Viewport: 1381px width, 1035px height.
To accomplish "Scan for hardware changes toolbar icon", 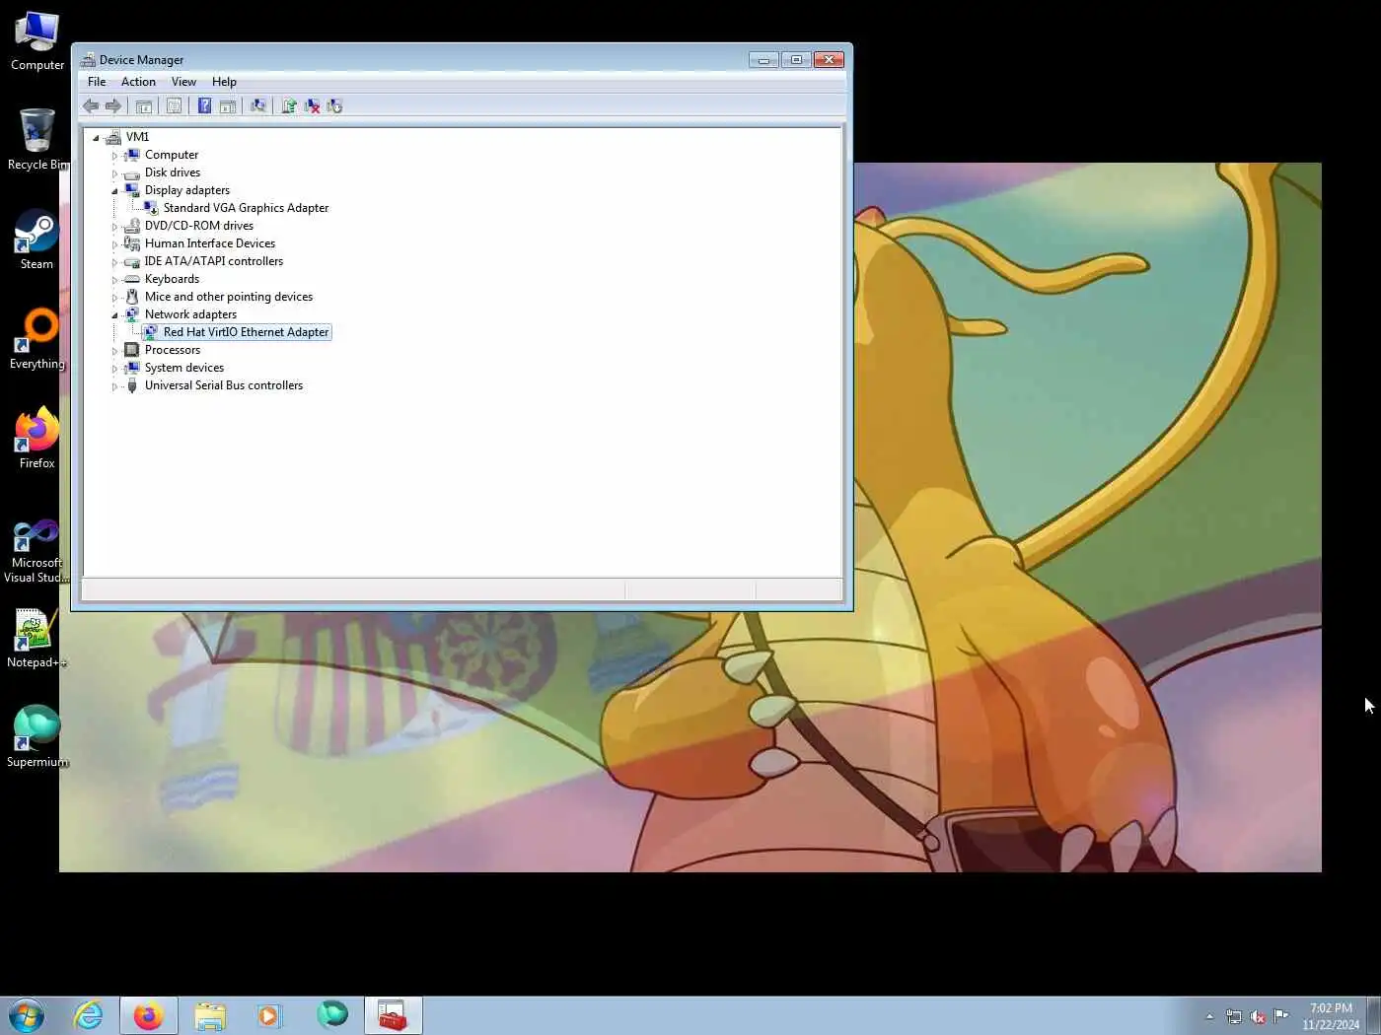I will click(x=258, y=106).
